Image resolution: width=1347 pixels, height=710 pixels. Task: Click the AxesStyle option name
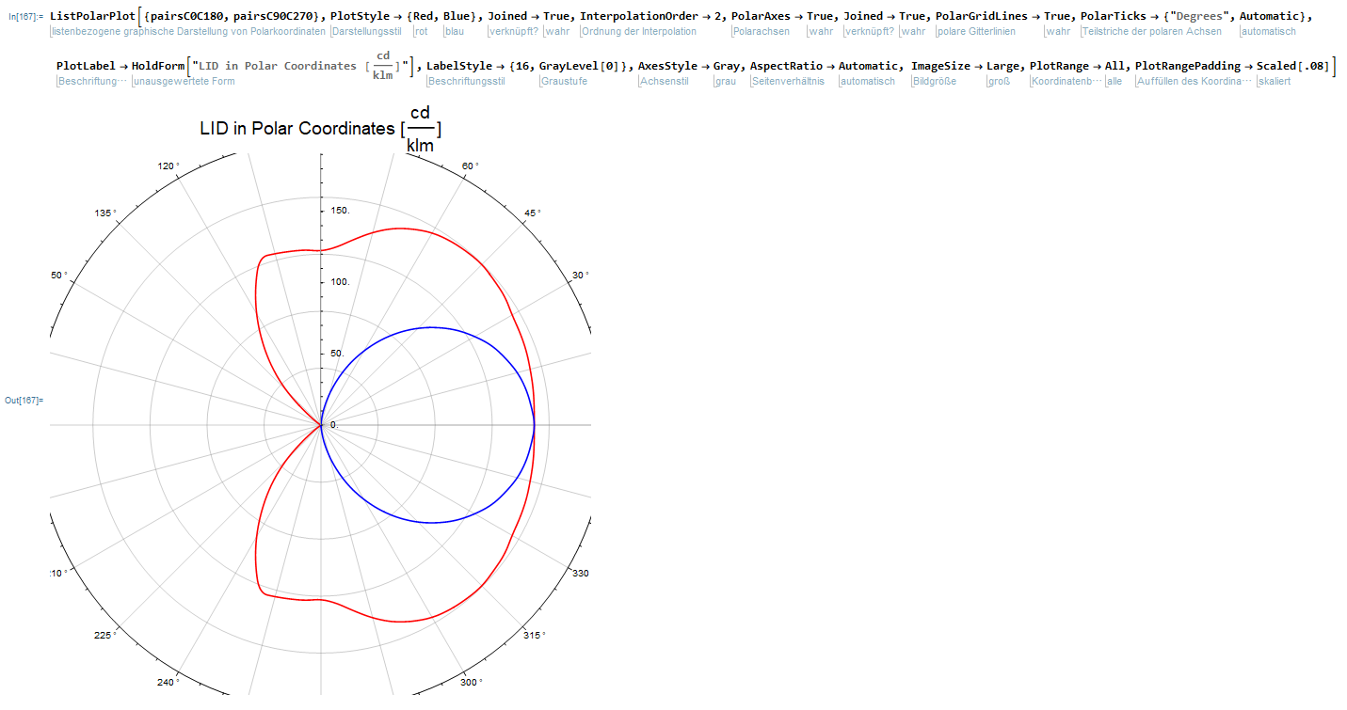(x=667, y=66)
